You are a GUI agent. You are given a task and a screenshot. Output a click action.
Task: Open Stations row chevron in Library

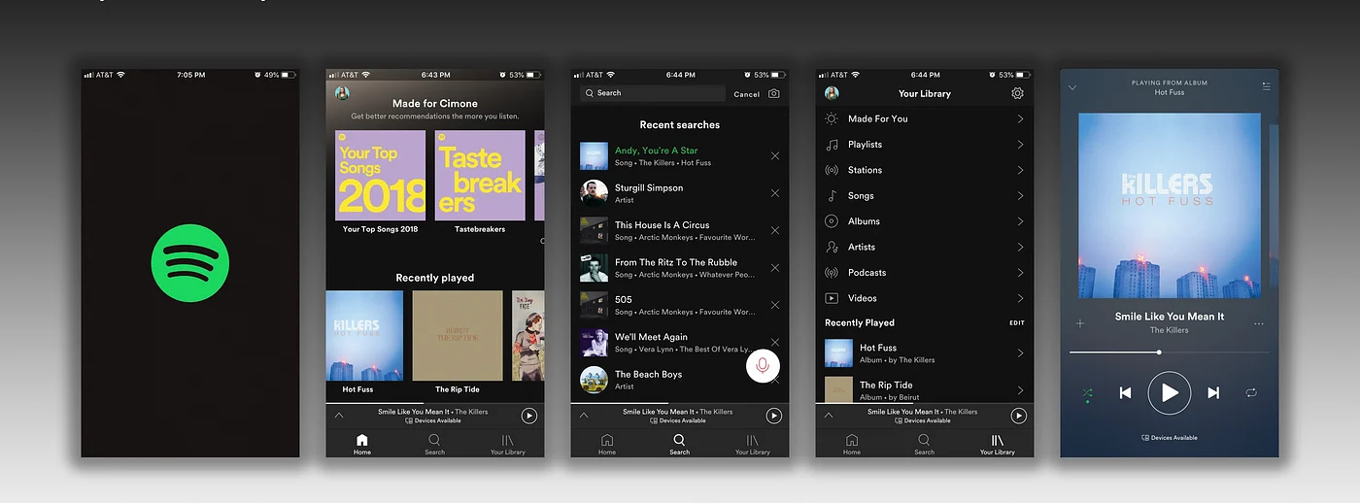1020,170
